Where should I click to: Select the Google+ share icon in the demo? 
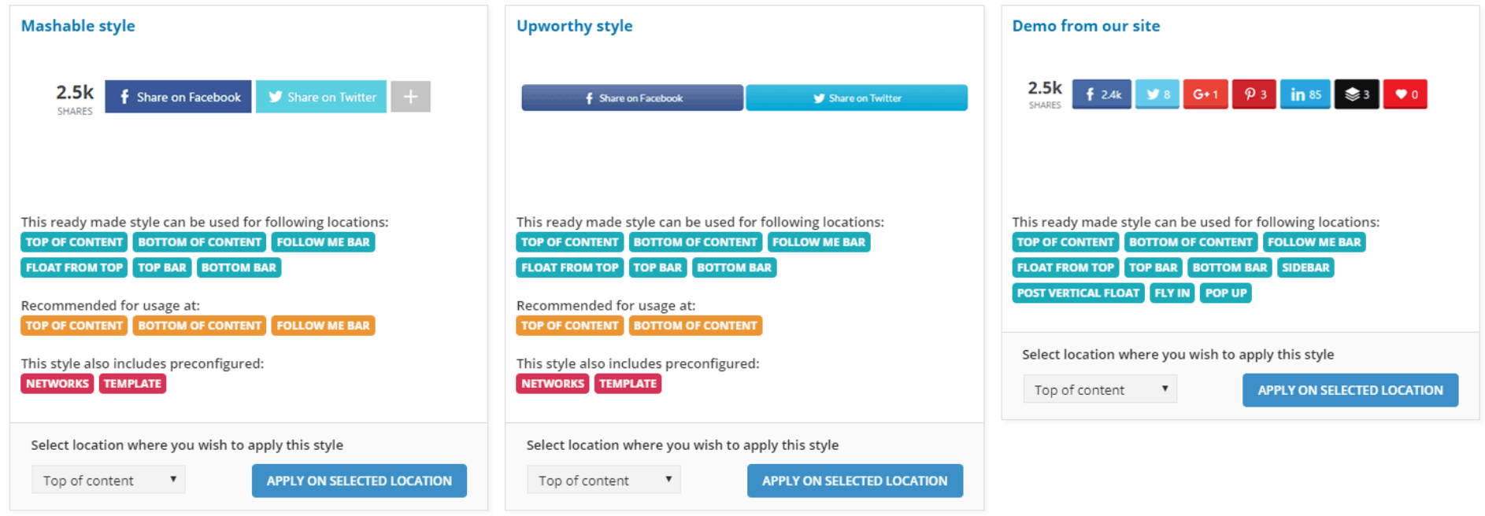coord(1205,94)
